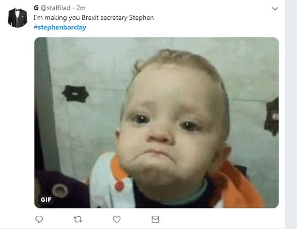Reply to the tweet via speech bubble icon
Screen dimensions: 297x229
[39, 219]
